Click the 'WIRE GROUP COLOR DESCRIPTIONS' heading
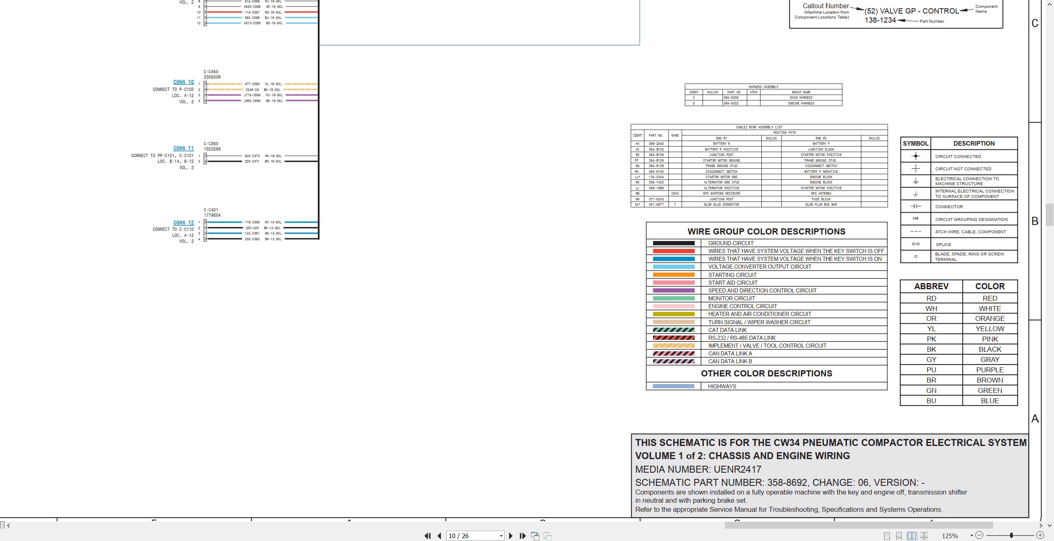This screenshot has height=541, width=1054. tap(766, 232)
